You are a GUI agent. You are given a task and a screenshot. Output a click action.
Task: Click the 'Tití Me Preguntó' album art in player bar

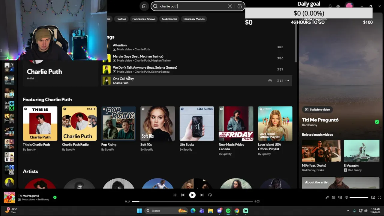(x=9, y=197)
